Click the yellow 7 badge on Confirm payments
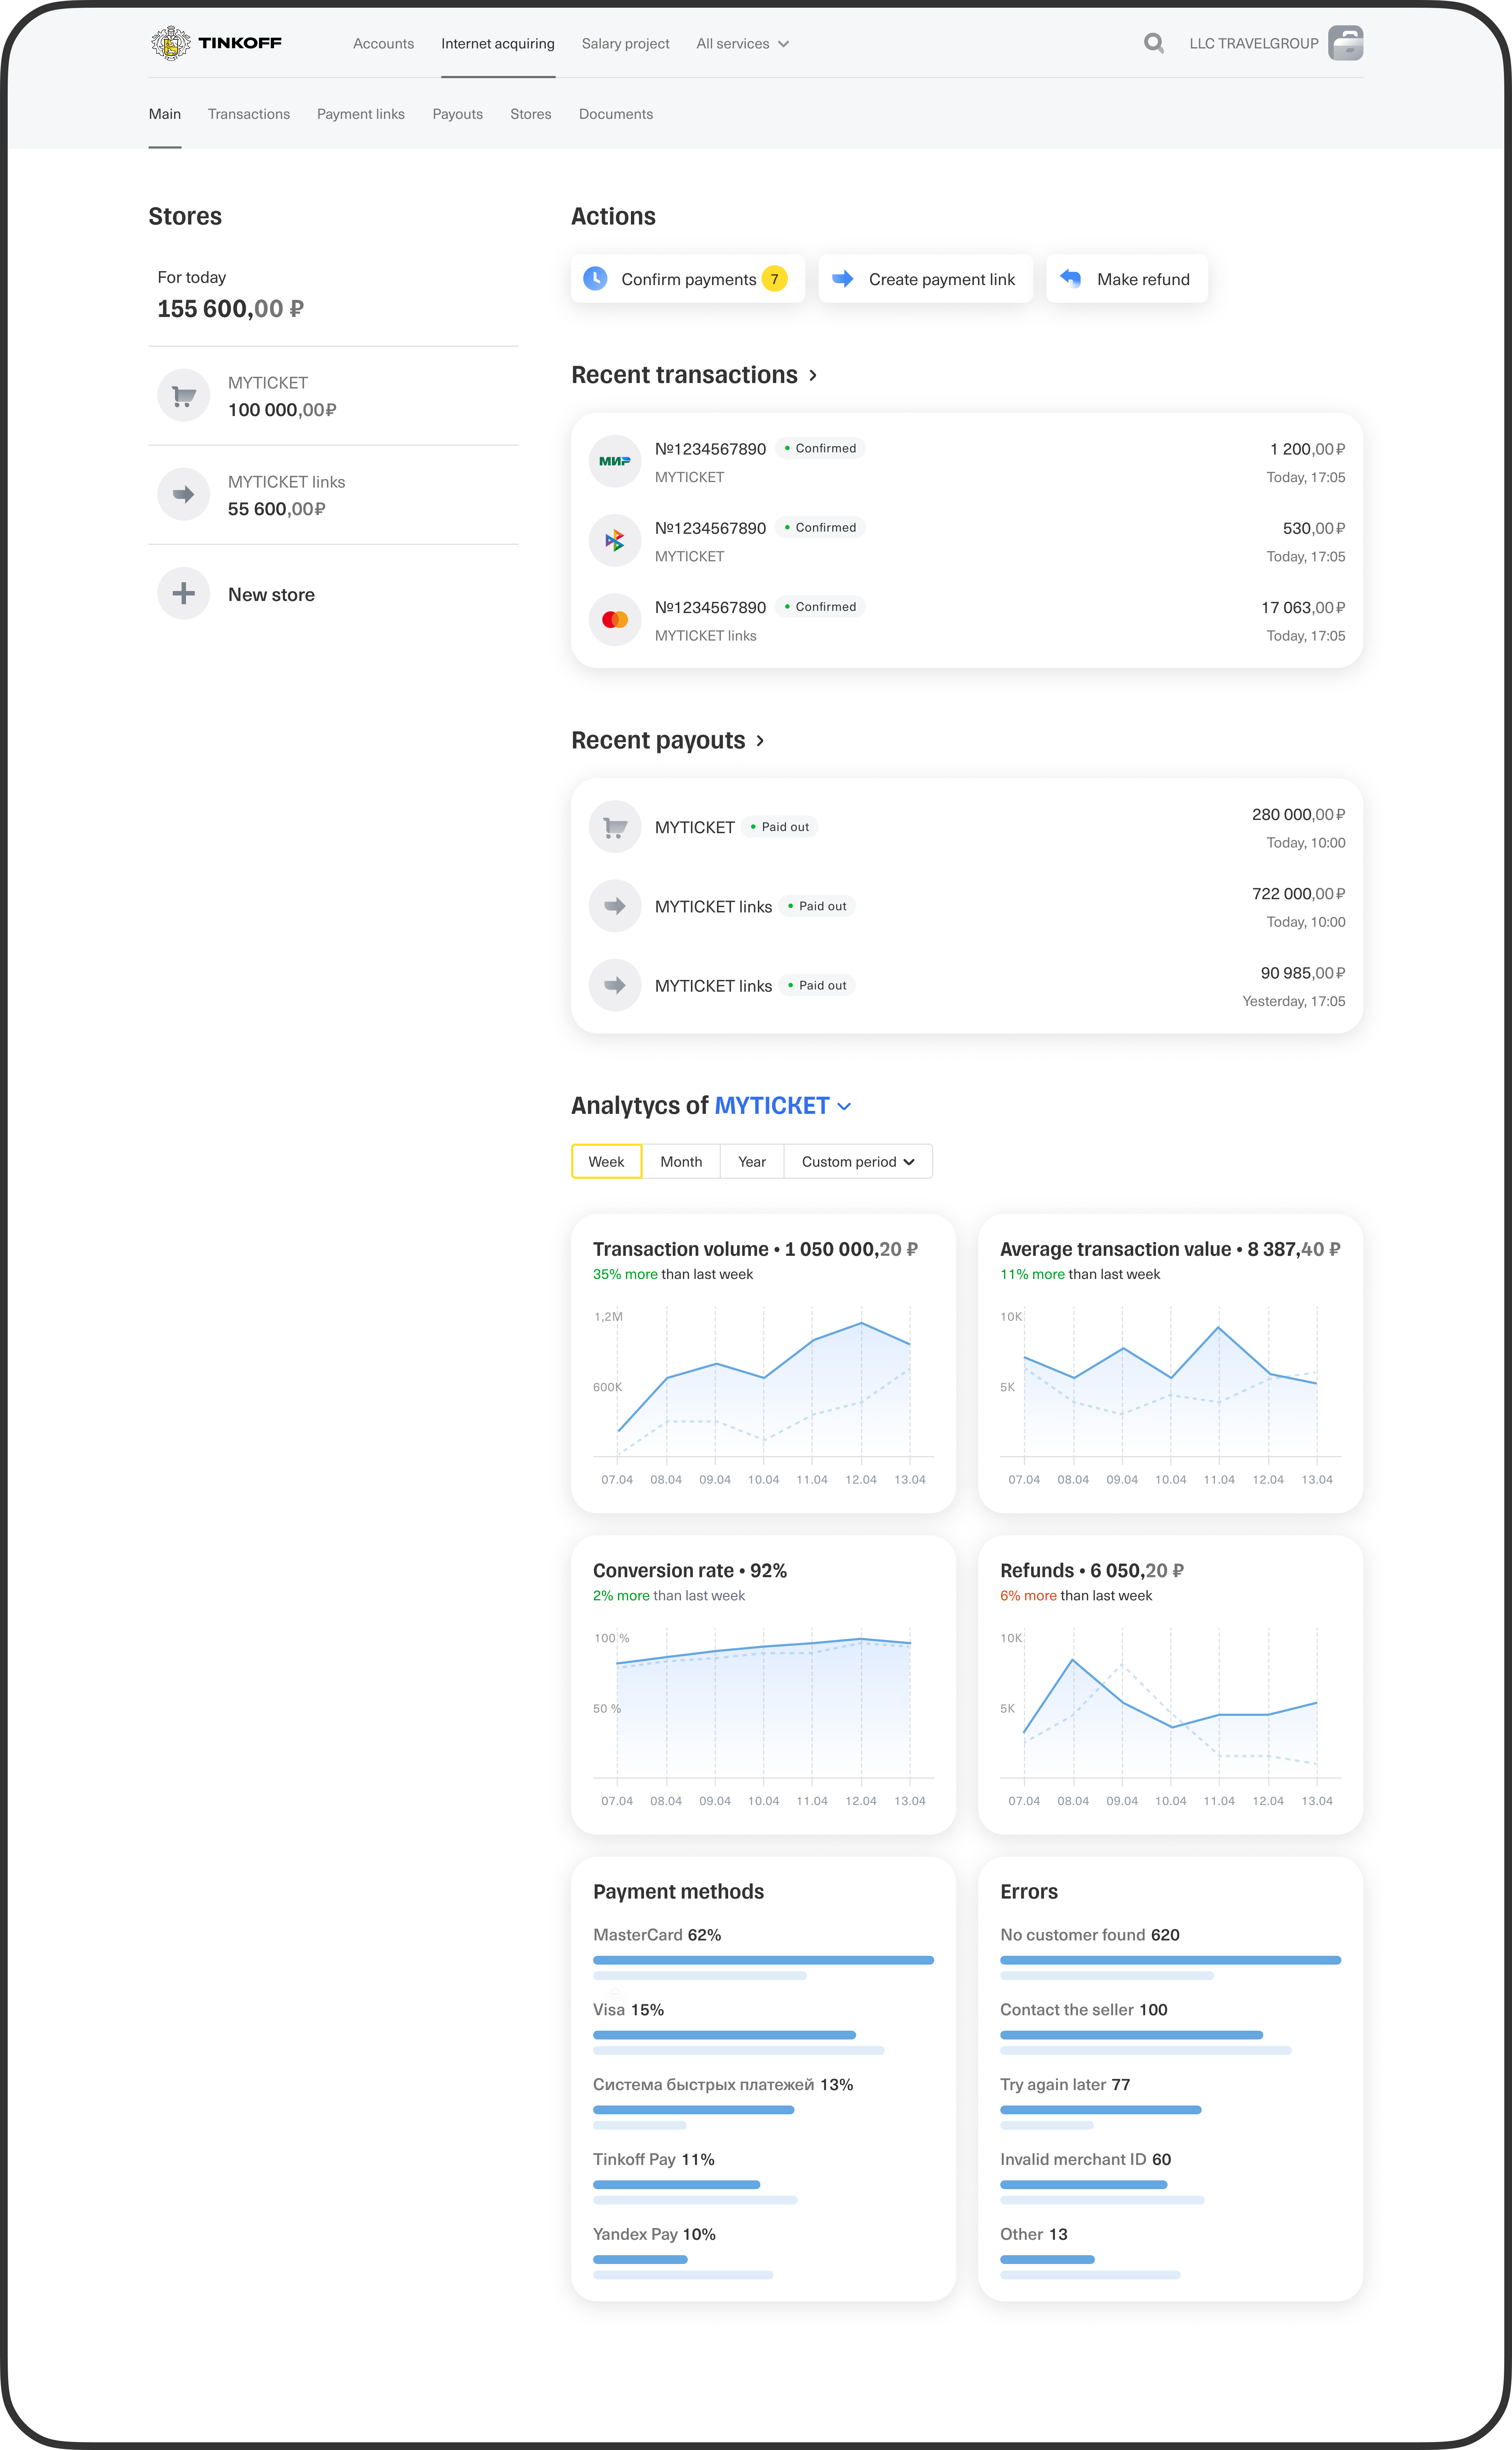 click(x=774, y=279)
